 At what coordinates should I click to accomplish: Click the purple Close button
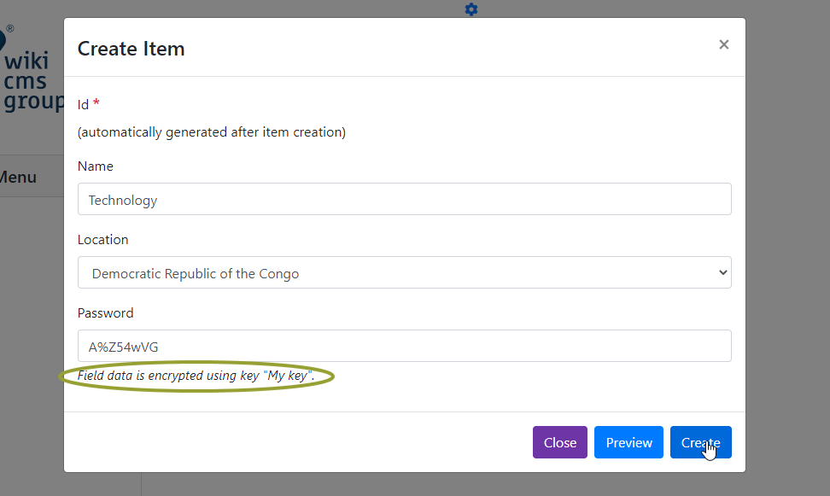(560, 442)
